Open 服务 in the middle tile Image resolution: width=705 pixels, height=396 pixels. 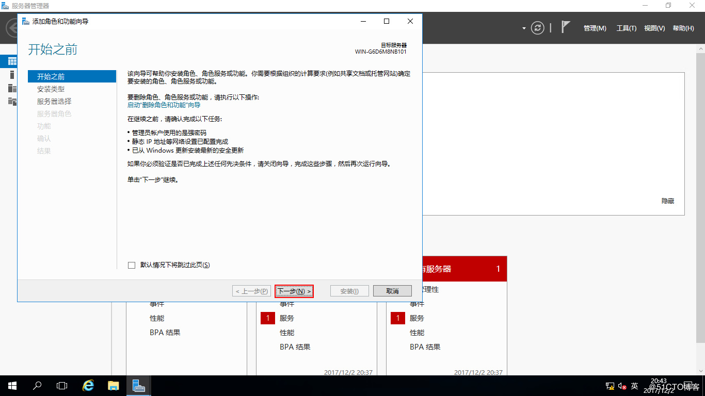[x=287, y=318]
